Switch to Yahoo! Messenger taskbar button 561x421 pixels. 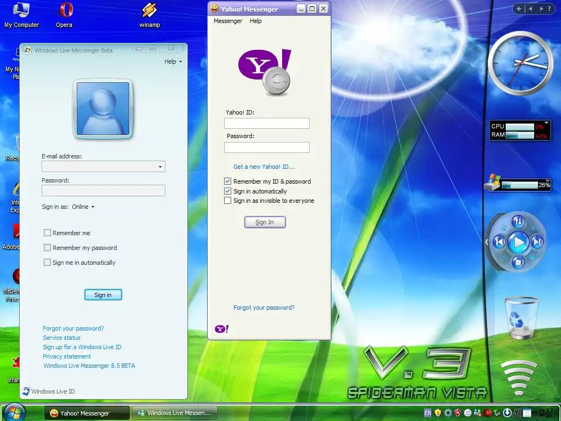[x=87, y=413]
